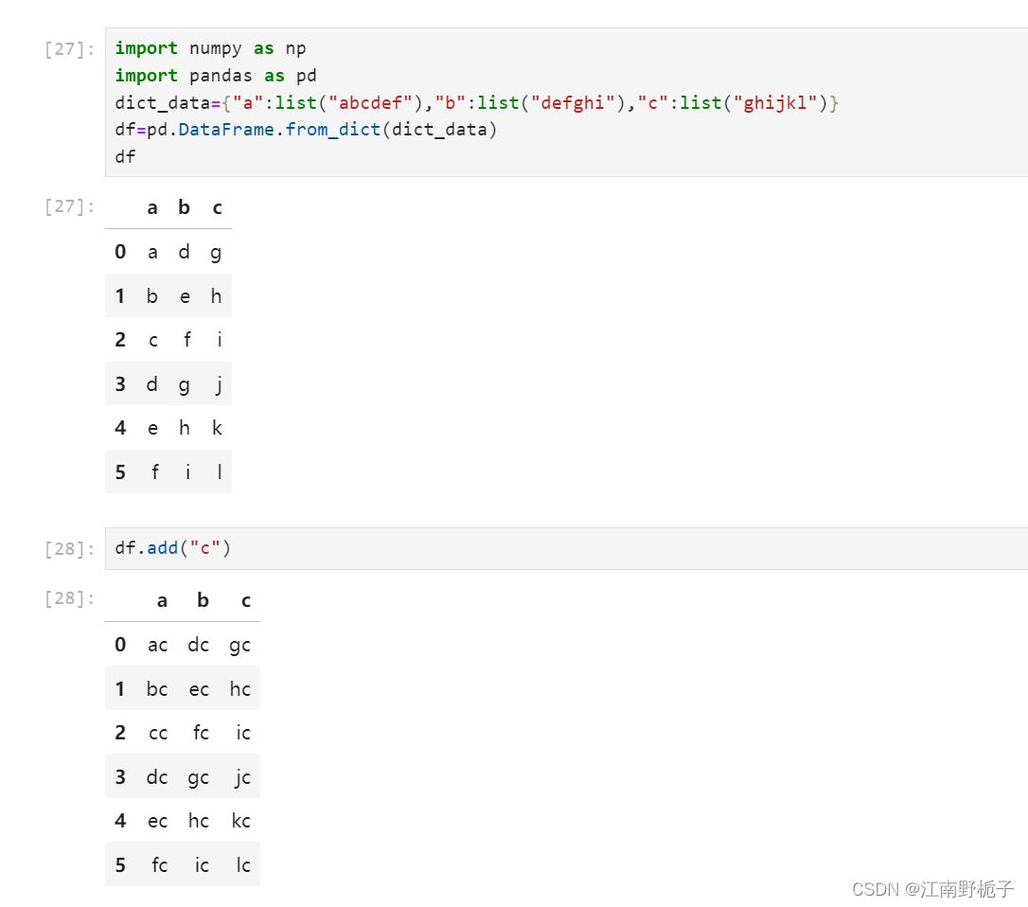The height and width of the screenshot is (907, 1028).
Task: Select cell value ac in second table
Action: [157, 644]
